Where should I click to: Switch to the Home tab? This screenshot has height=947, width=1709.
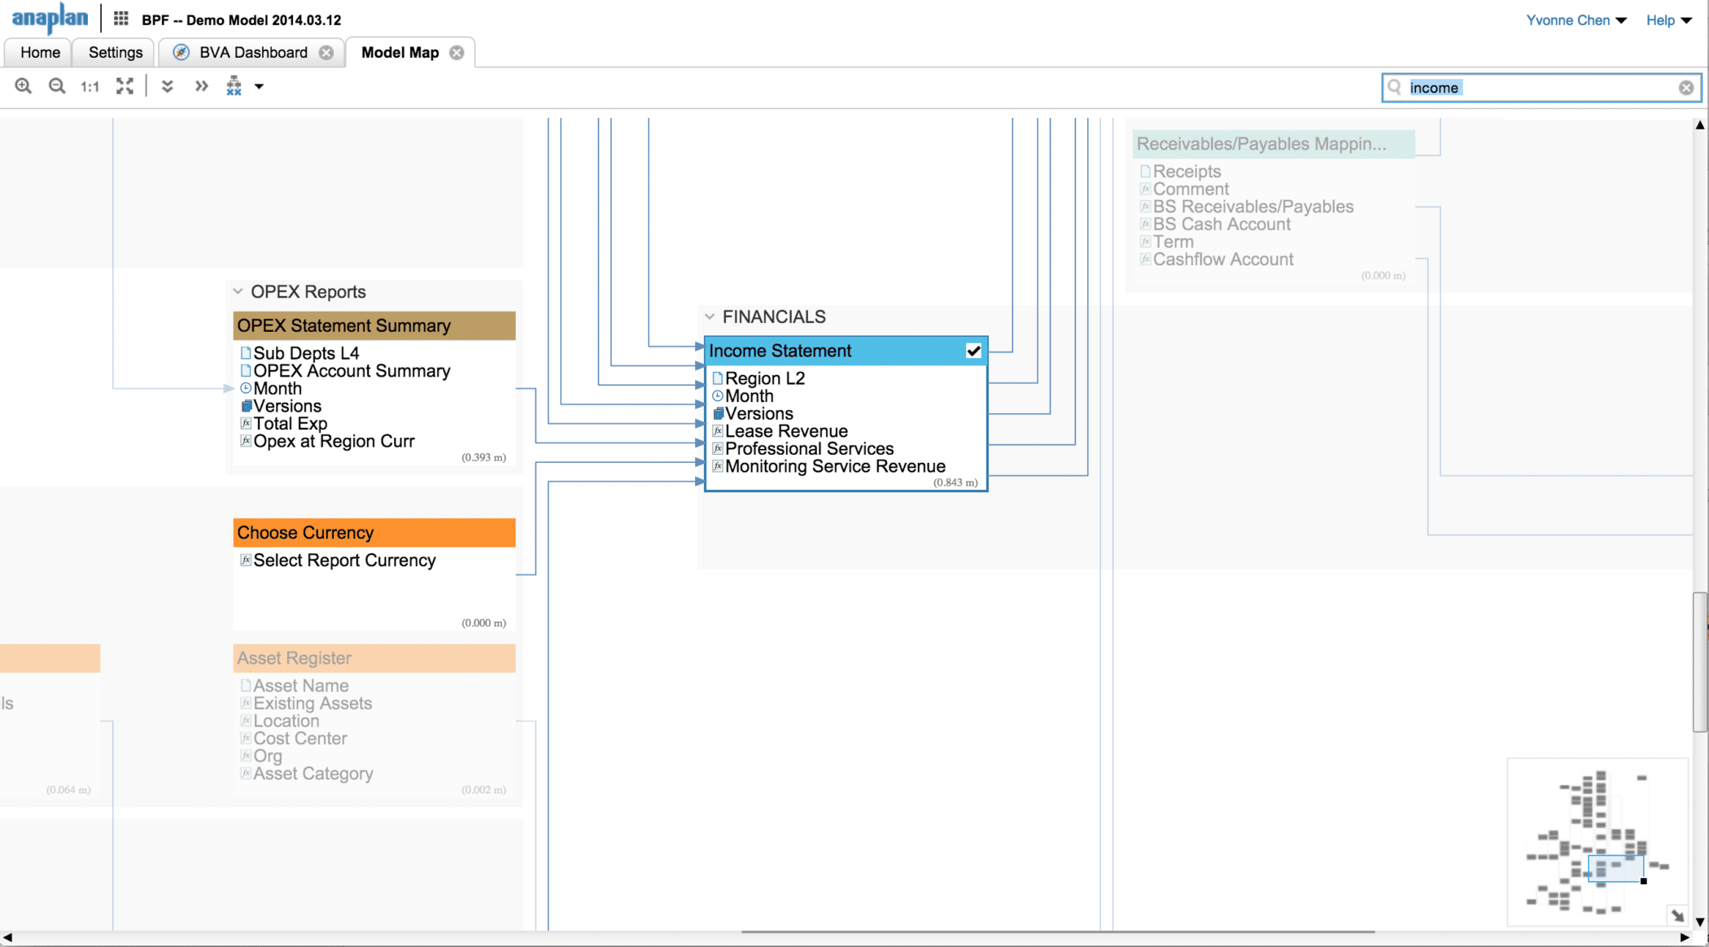coord(40,52)
